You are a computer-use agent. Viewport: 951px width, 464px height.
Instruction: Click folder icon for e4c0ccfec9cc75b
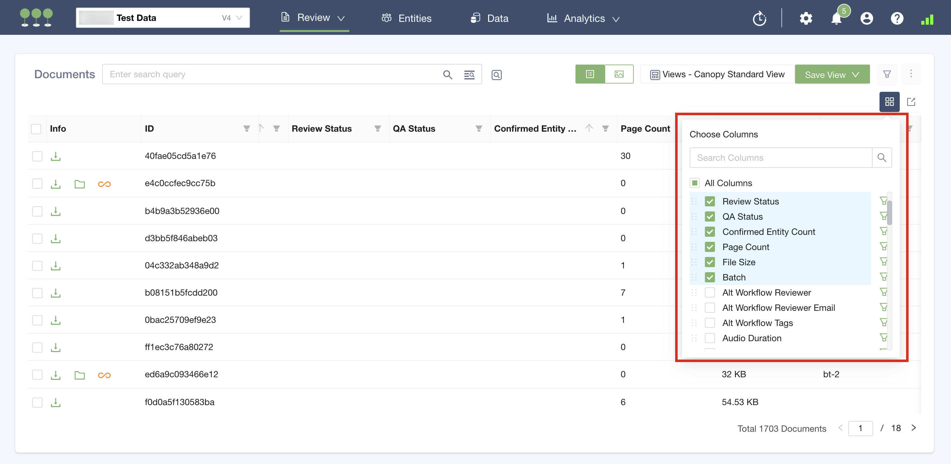point(79,184)
